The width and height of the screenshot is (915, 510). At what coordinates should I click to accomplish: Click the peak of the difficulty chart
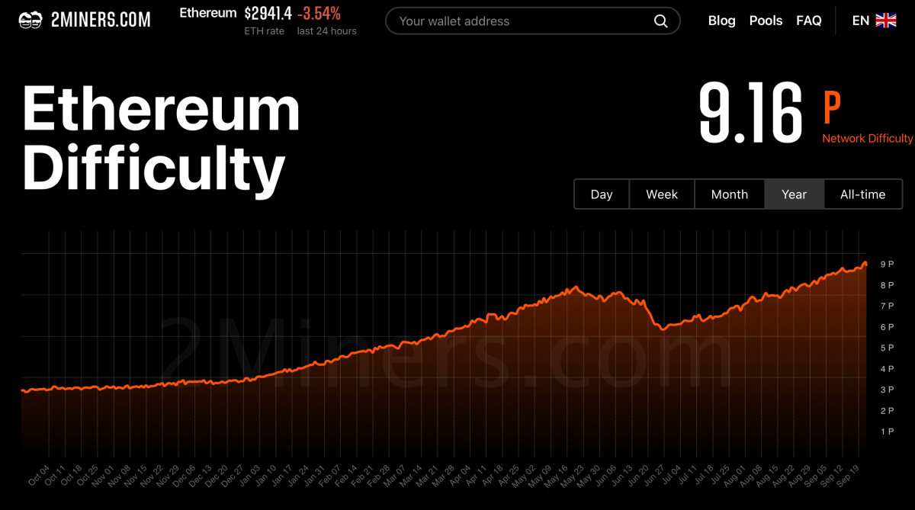tap(864, 262)
